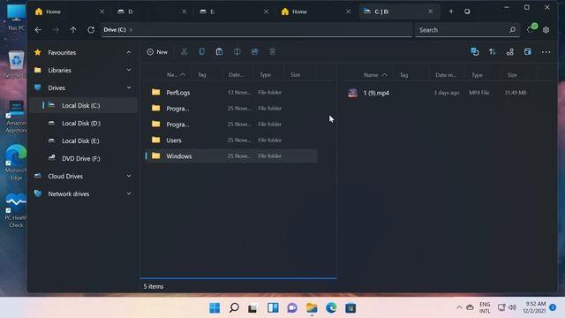565x318 pixels.
Task: Show ongoing tasks status icon
Action: coord(531,29)
